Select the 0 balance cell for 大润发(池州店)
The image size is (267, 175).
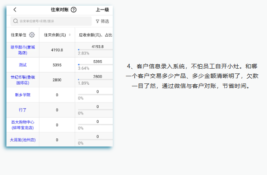[x=57, y=140]
